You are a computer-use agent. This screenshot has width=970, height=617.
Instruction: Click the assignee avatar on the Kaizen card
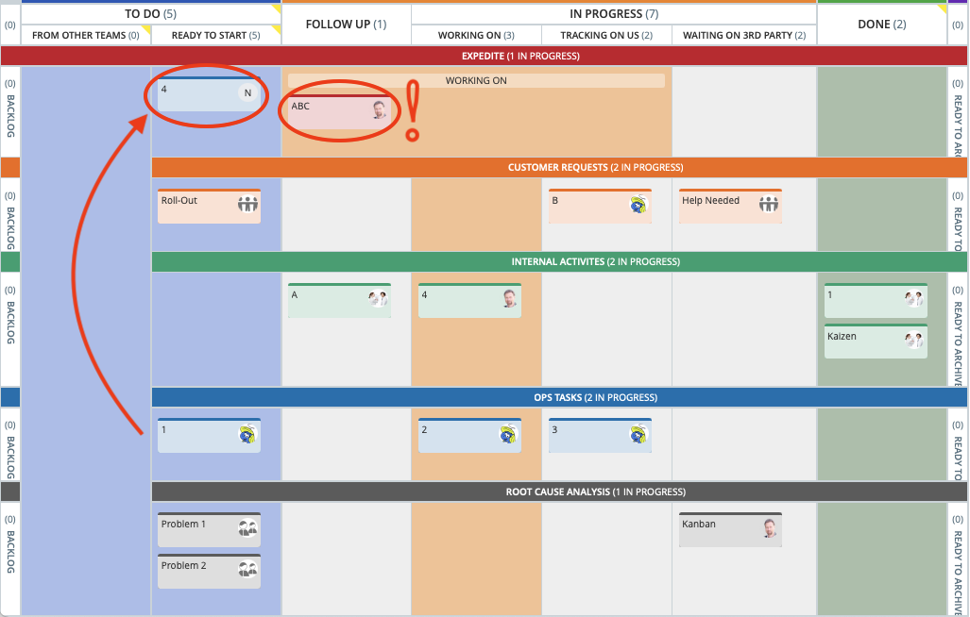click(913, 340)
